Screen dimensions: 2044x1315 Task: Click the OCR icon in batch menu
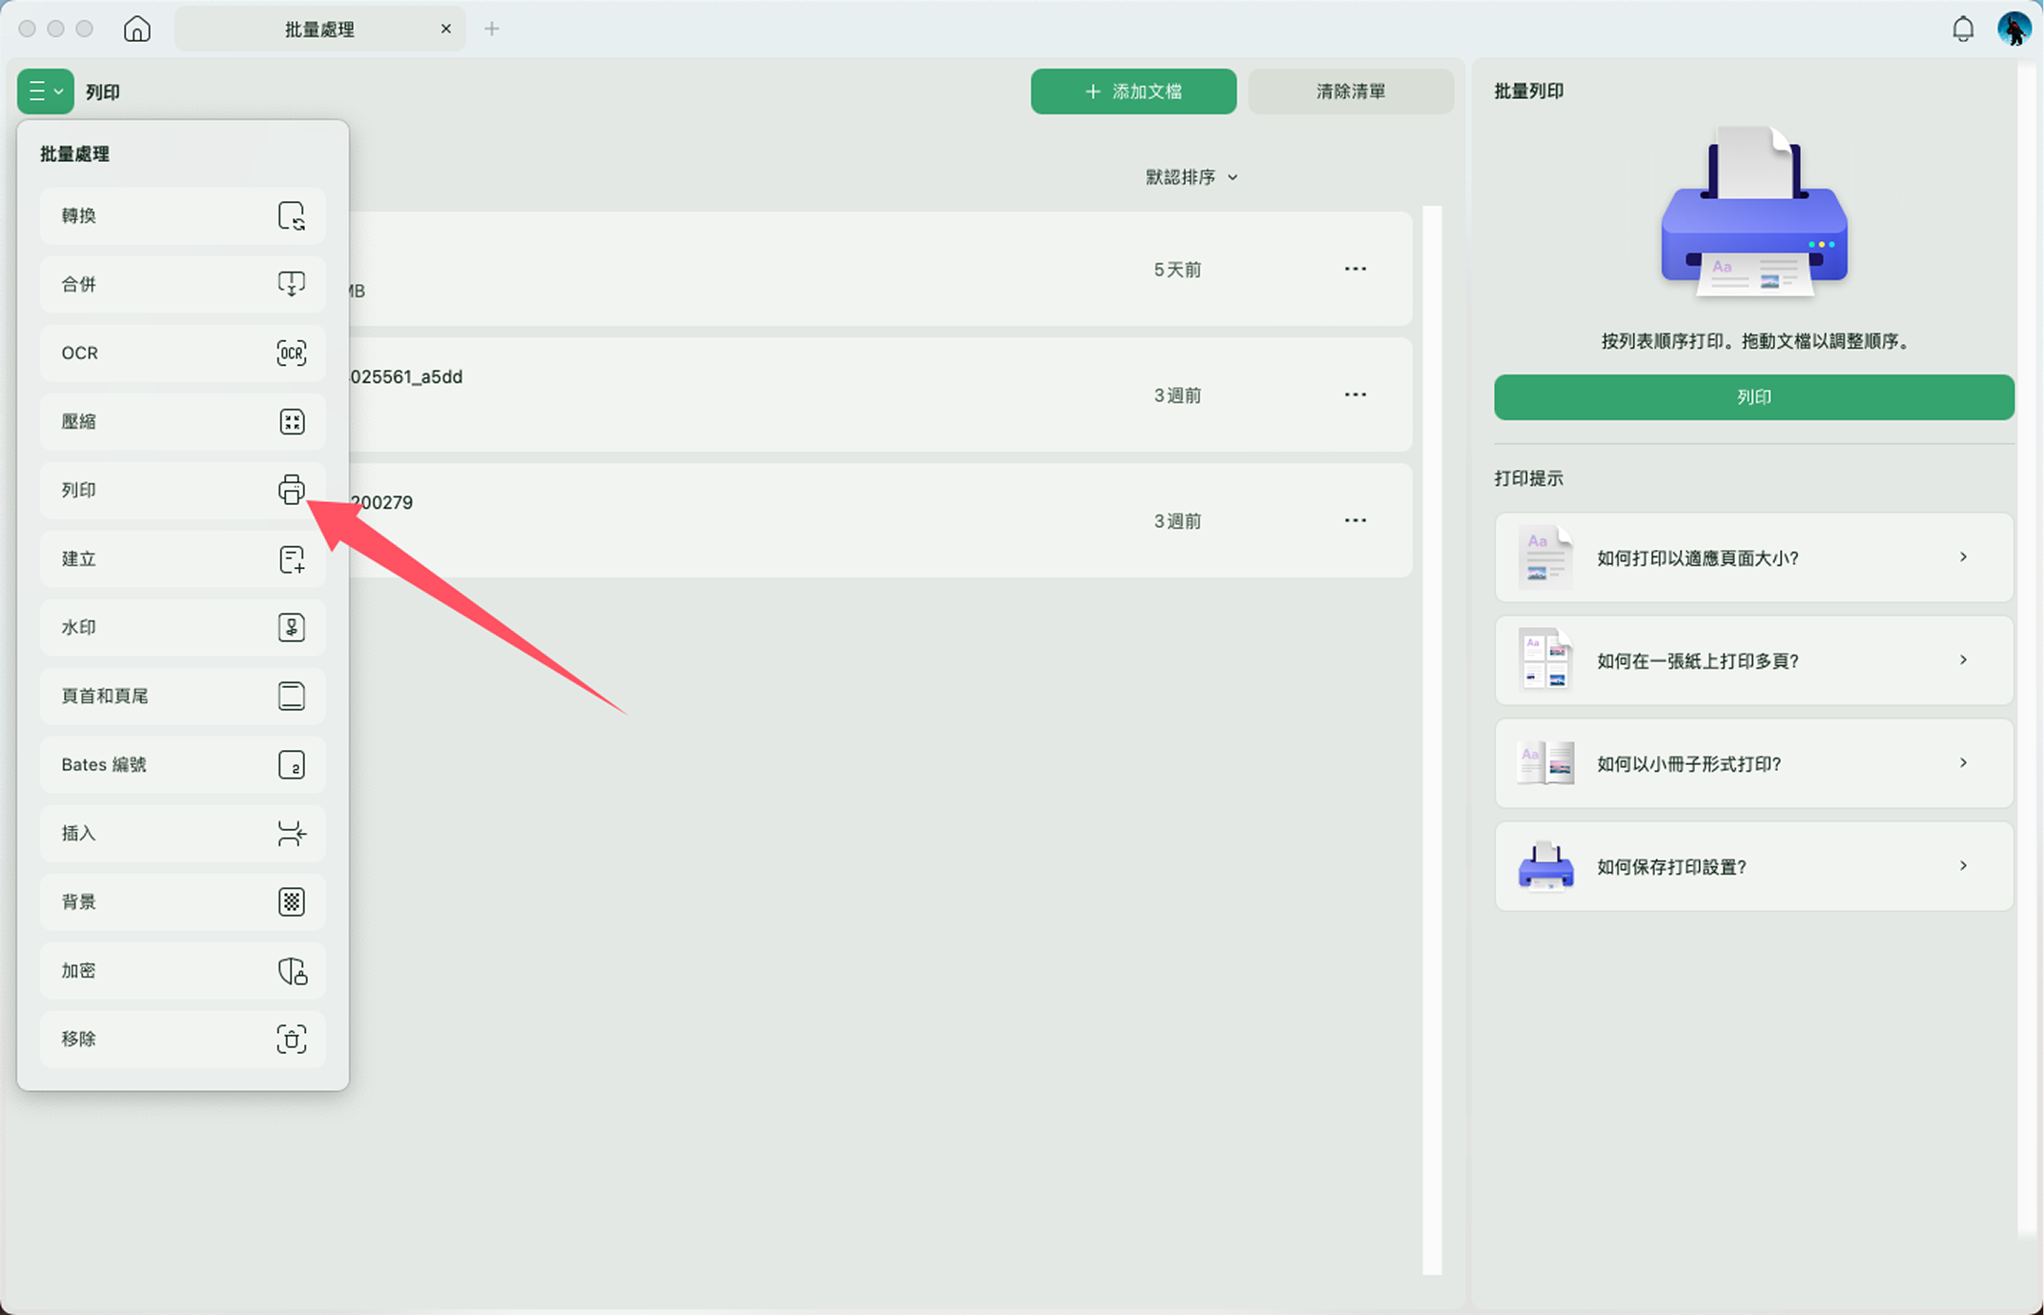click(x=292, y=353)
